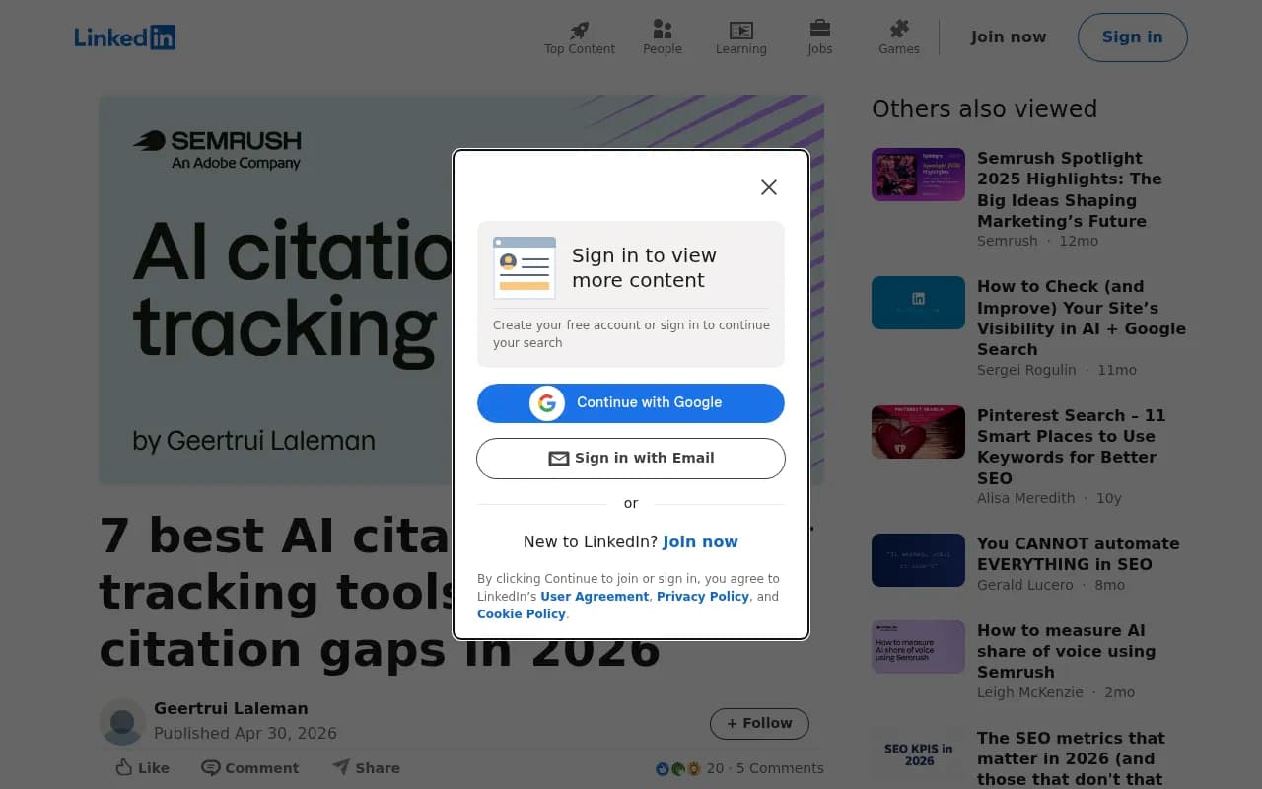Open the Privacy Policy link
Image resolution: width=1262 pixels, height=789 pixels.
pos(703,597)
